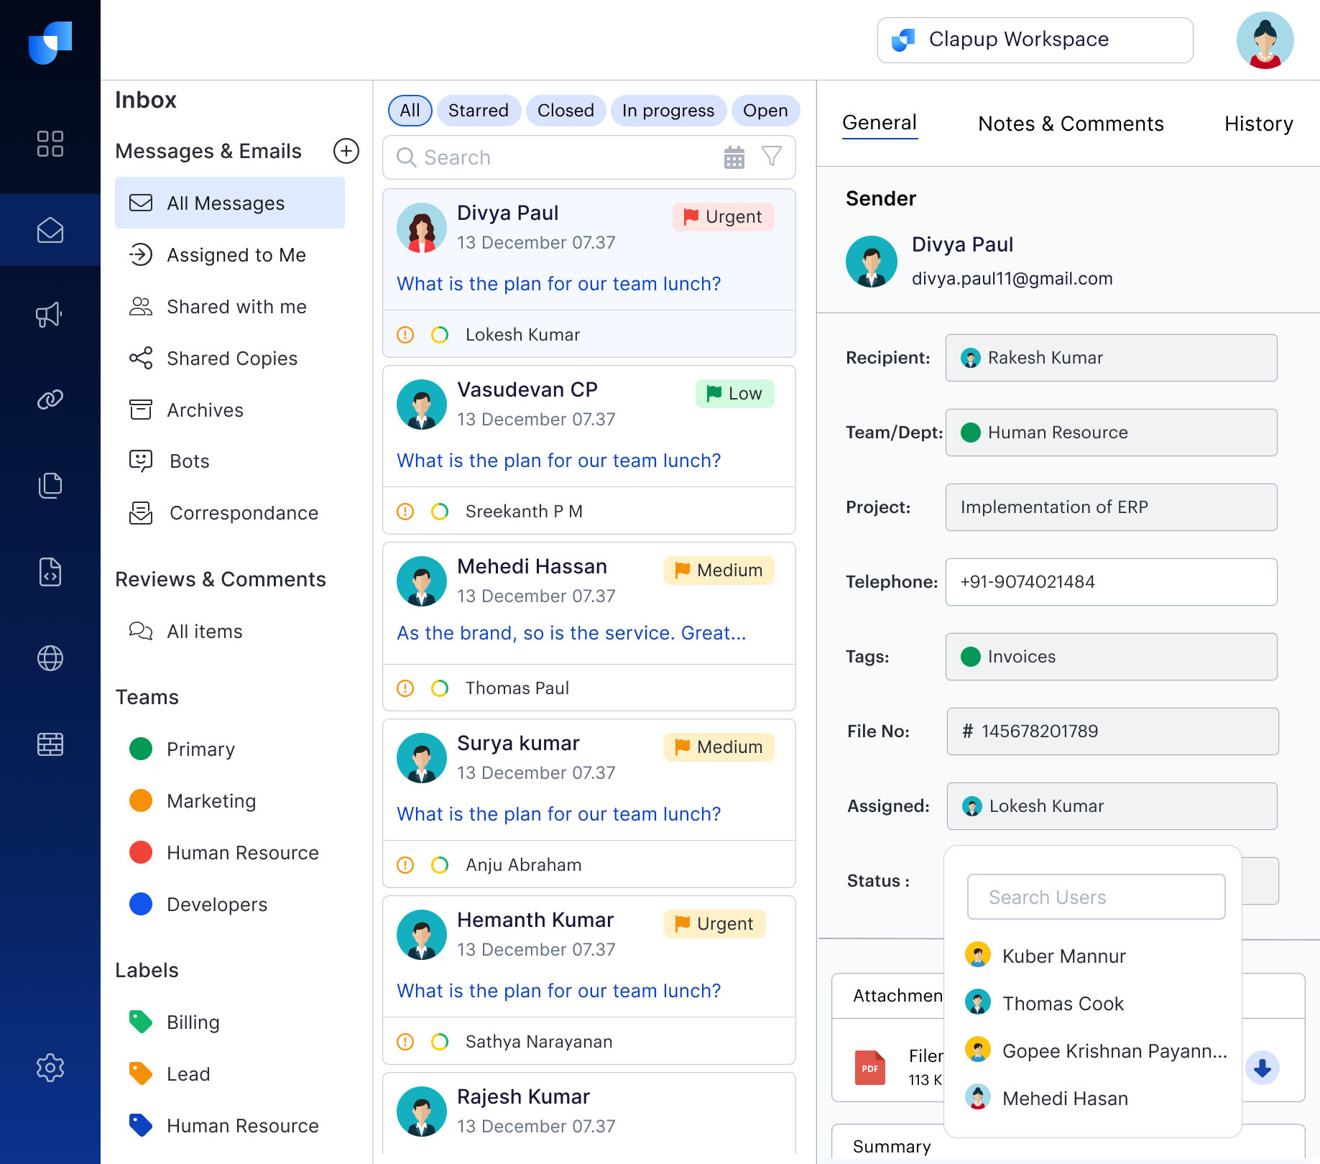This screenshot has height=1164, width=1320.
Task: Toggle the Urgent flag on Divya Paul's message
Action: click(x=723, y=216)
